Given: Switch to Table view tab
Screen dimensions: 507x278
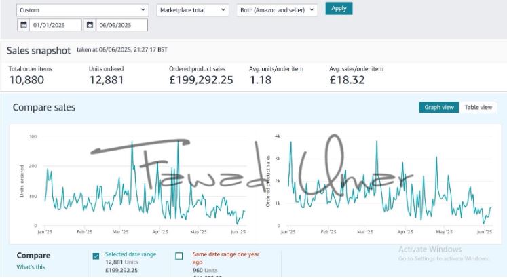Looking at the screenshot, I should pyautogui.click(x=478, y=107).
